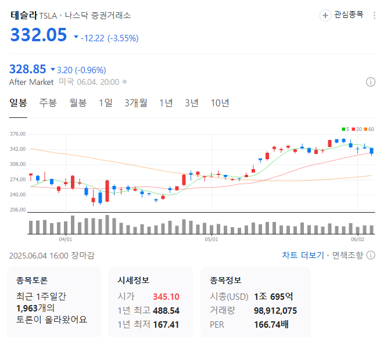
Task: Click the 1-year low value 167.41
Action: (x=166, y=325)
